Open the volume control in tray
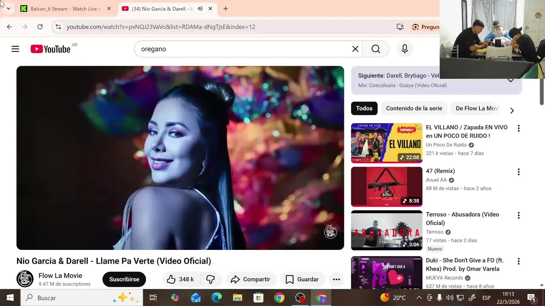This screenshot has width=545, height=306. [x=450, y=298]
